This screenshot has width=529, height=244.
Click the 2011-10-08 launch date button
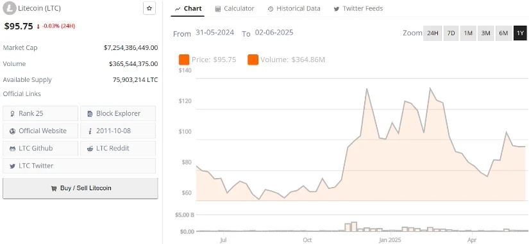(118, 131)
